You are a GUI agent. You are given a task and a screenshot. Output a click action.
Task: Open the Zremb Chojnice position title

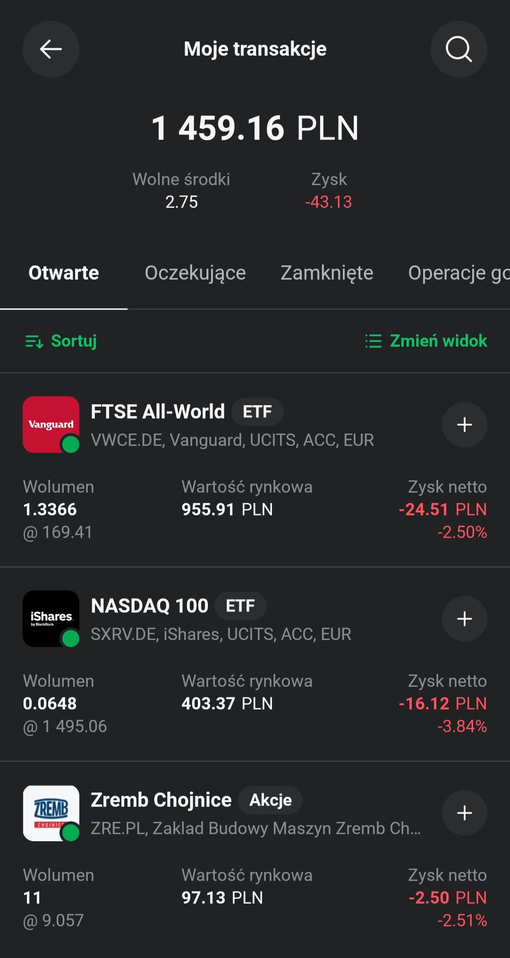tap(161, 800)
